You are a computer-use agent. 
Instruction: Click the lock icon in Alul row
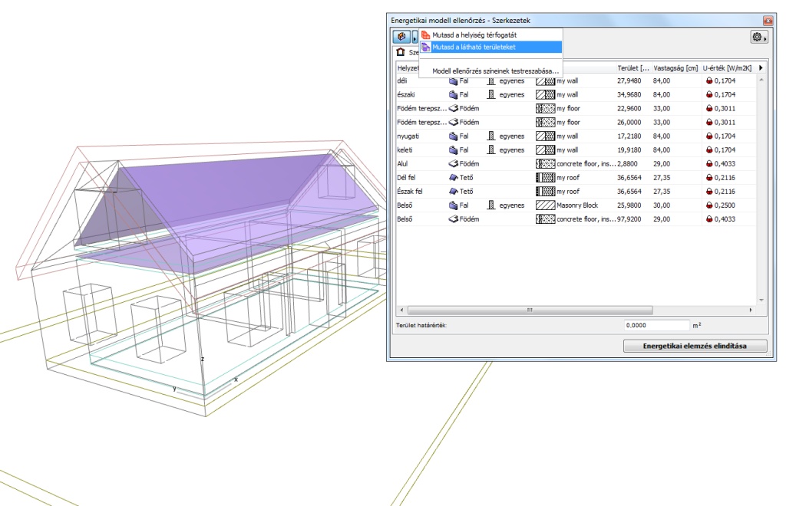pyautogui.click(x=709, y=163)
